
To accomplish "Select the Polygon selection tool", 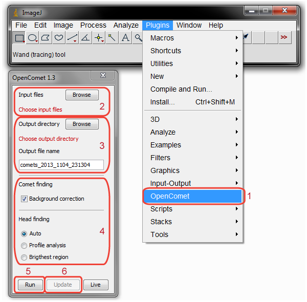I will pyautogui.click(x=46, y=37).
